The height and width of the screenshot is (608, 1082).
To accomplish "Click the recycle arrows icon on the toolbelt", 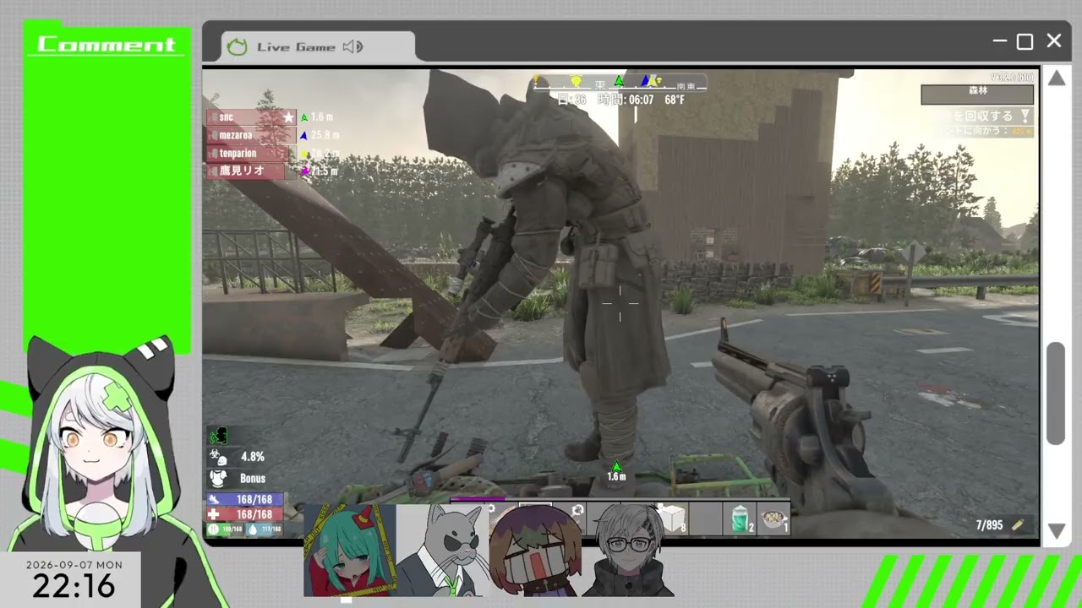I will coord(578,510).
